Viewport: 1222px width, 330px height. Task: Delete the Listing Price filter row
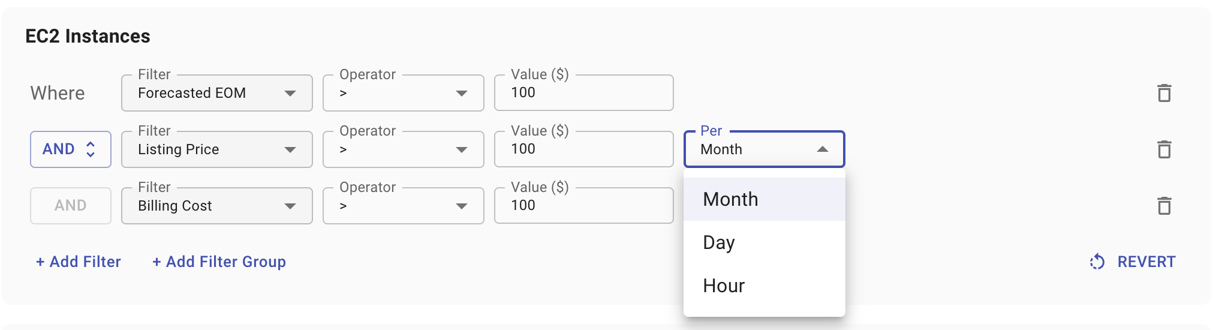(x=1164, y=149)
